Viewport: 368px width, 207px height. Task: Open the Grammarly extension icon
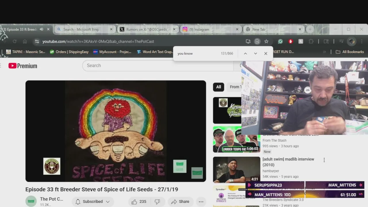pos(280,41)
